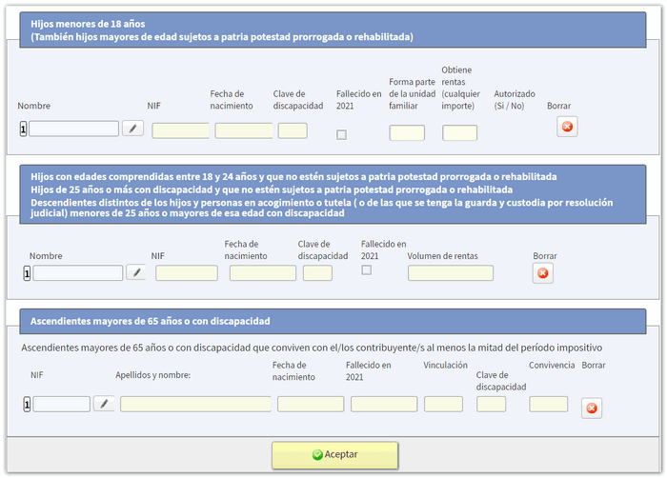
Task: Toggle Fallecido en 2021 checkbox for minor children
Action: pyautogui.click(x=342, y=134)
